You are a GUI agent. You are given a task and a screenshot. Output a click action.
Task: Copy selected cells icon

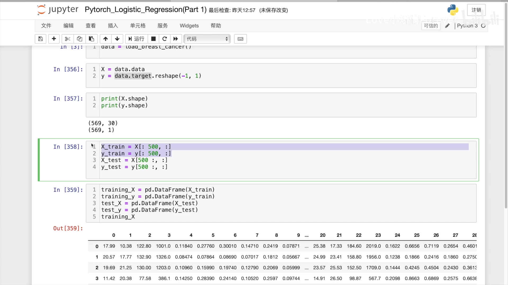(x=79, y=39)
